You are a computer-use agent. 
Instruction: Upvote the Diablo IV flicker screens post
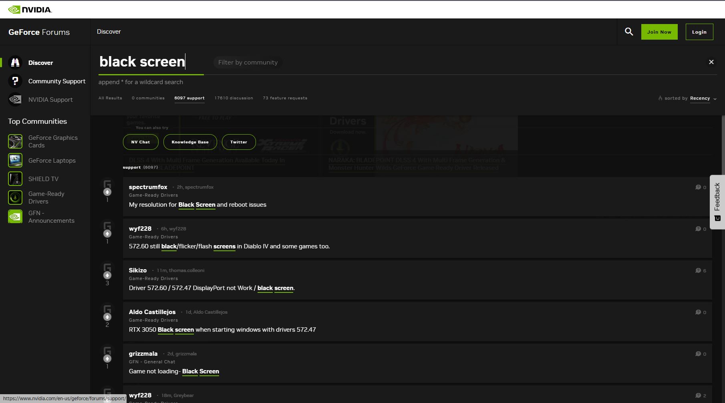click(x=107, y=234)
